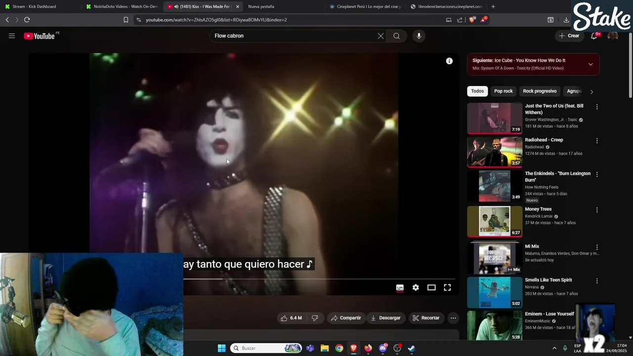This screenshot has height=356, width=633.
Task: Enter fullscreen on the video player
Action: point(448,287)
